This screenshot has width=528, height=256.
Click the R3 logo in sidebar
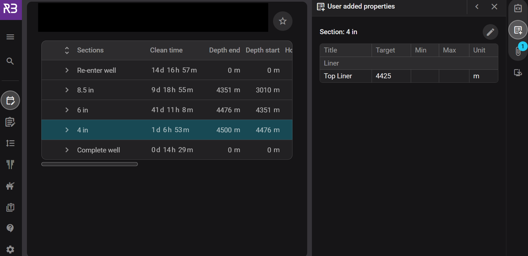pyautogui.click(x=11, y=9)
